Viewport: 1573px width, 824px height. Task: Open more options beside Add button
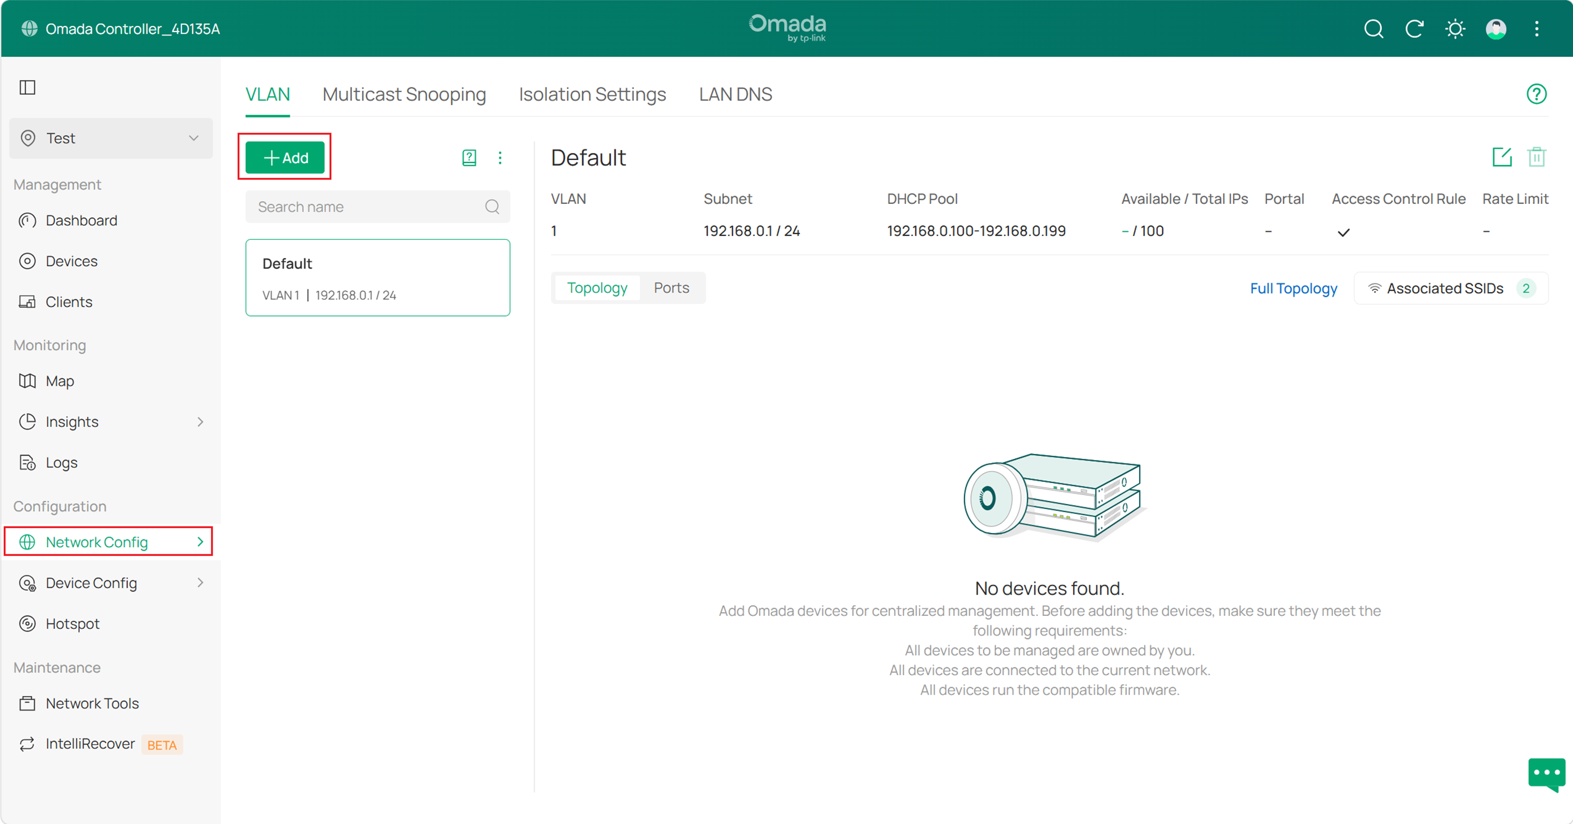click(500, 158)
